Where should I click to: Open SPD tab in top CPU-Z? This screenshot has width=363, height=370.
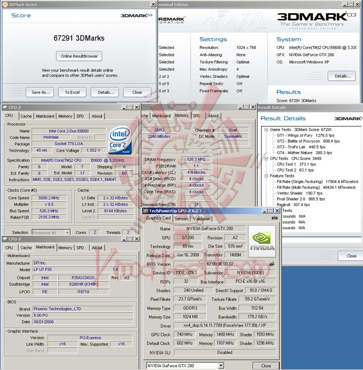tap(80, 116)
